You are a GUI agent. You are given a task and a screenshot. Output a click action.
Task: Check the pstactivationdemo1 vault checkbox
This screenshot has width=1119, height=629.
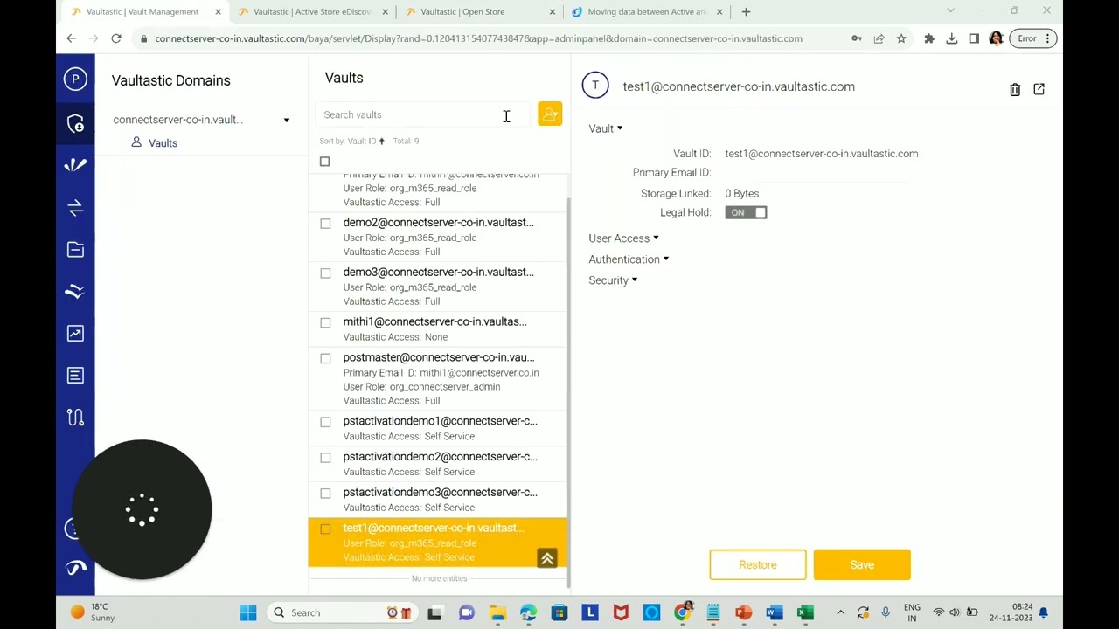(325, 422)
